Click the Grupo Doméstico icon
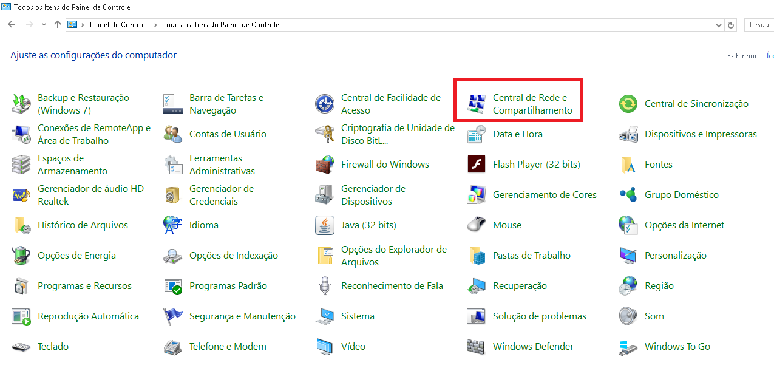 pyautogui.click(x=628, y=195)
